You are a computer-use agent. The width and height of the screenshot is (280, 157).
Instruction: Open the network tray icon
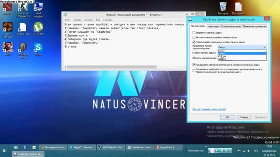tap(244, 151)
